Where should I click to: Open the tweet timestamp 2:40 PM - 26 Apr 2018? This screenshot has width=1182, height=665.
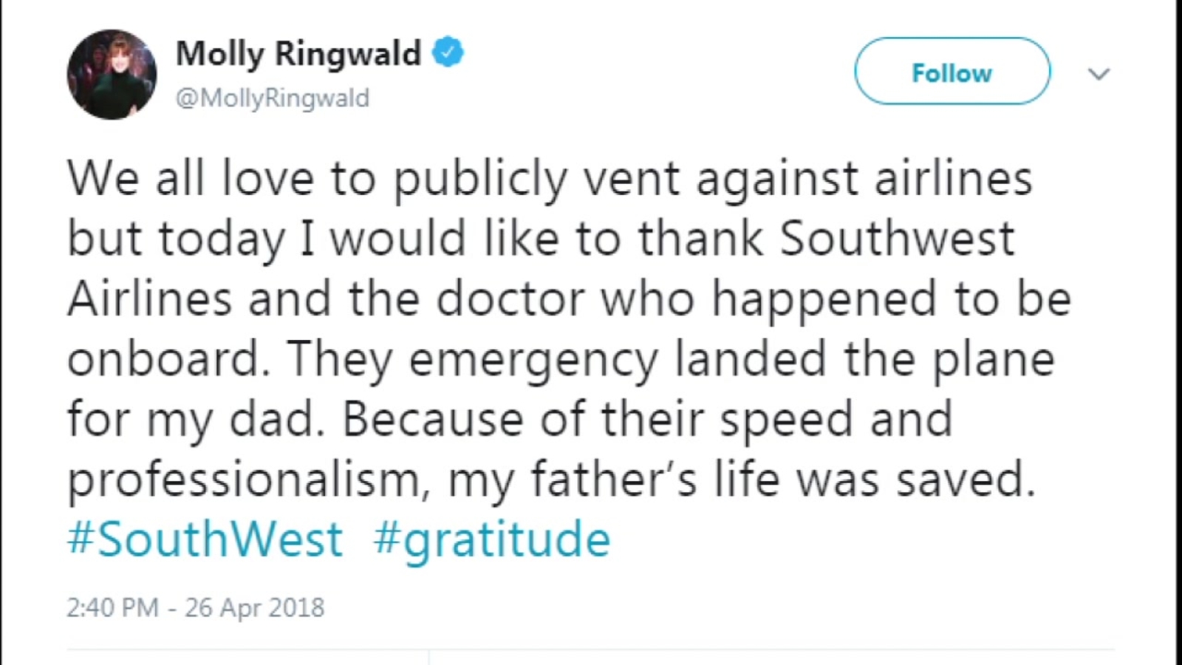point(195,607)
